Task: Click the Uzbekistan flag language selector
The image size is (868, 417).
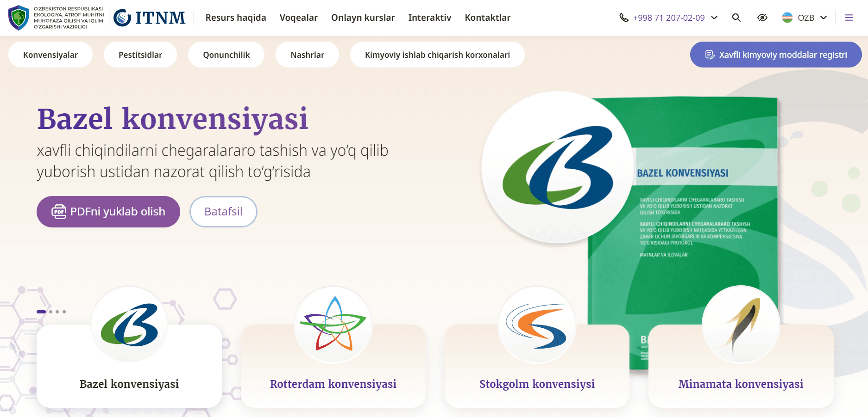Action: (787, 18)
